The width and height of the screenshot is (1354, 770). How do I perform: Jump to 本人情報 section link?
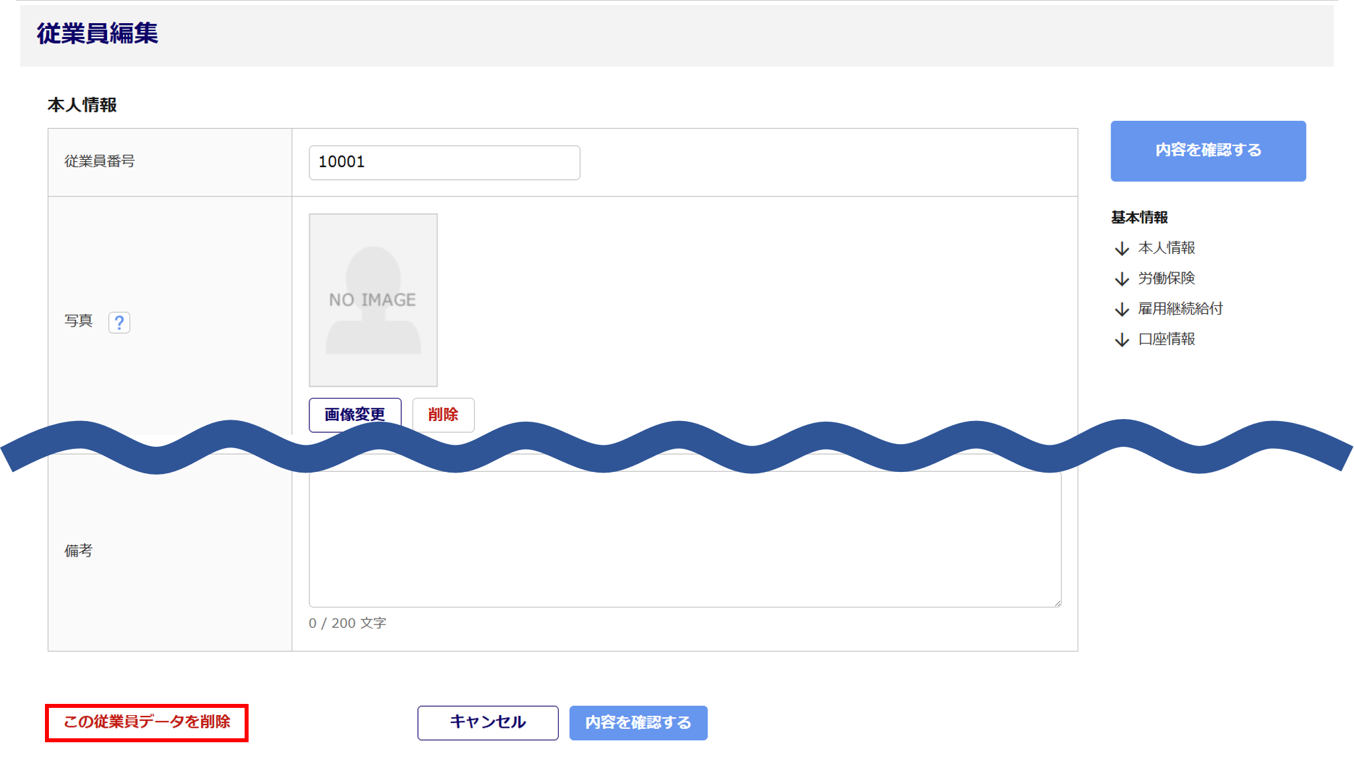(1166, 248)
